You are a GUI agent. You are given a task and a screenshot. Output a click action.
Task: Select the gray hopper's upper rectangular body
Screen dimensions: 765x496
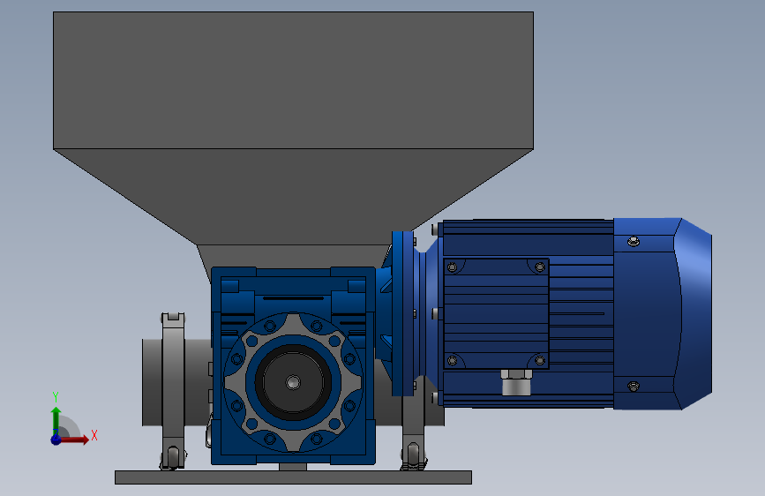tap(293, 80)
